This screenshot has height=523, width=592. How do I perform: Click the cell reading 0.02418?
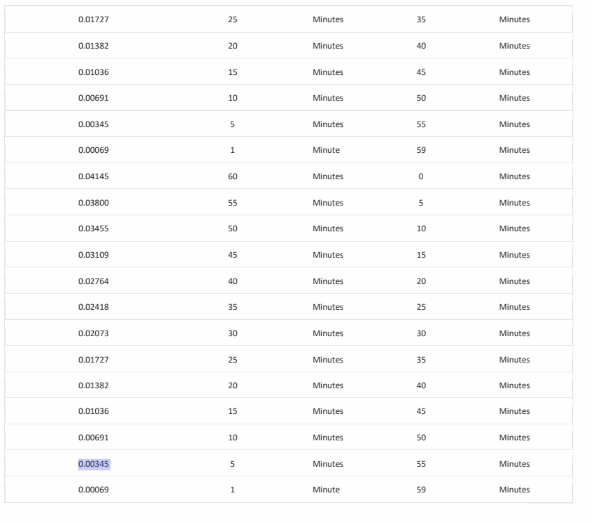click(94, 307)
